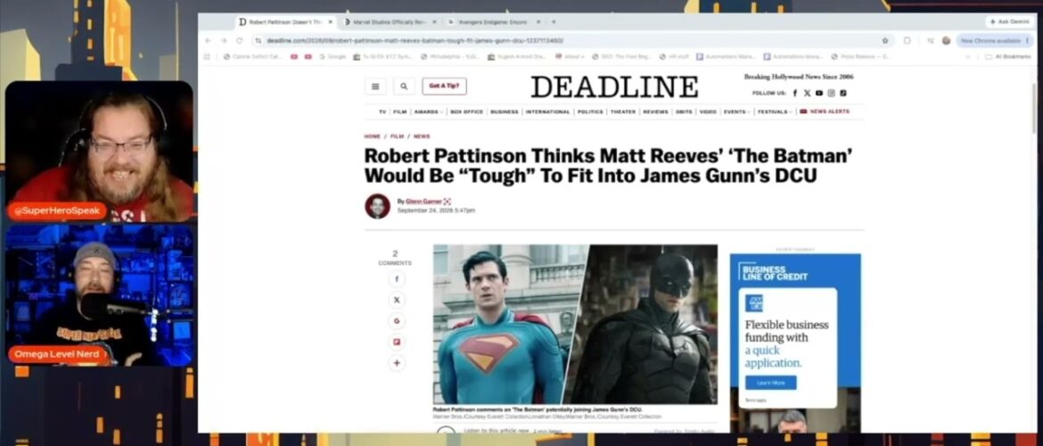Share article on Facebook from sidebar
The height and width of the screenshot is (446, 1043).
click(397, 279)
